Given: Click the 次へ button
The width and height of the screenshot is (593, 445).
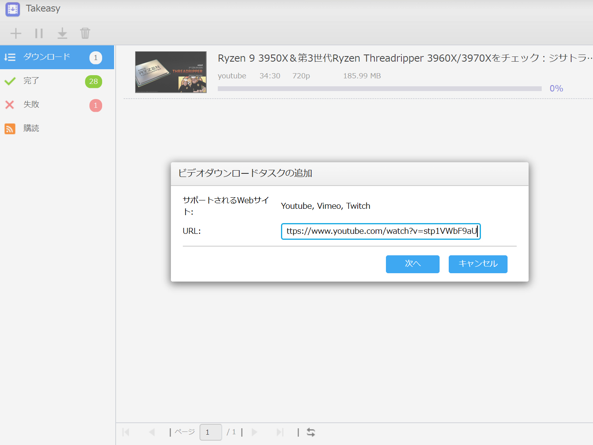Looking at the screenshot, I should 413,264.
